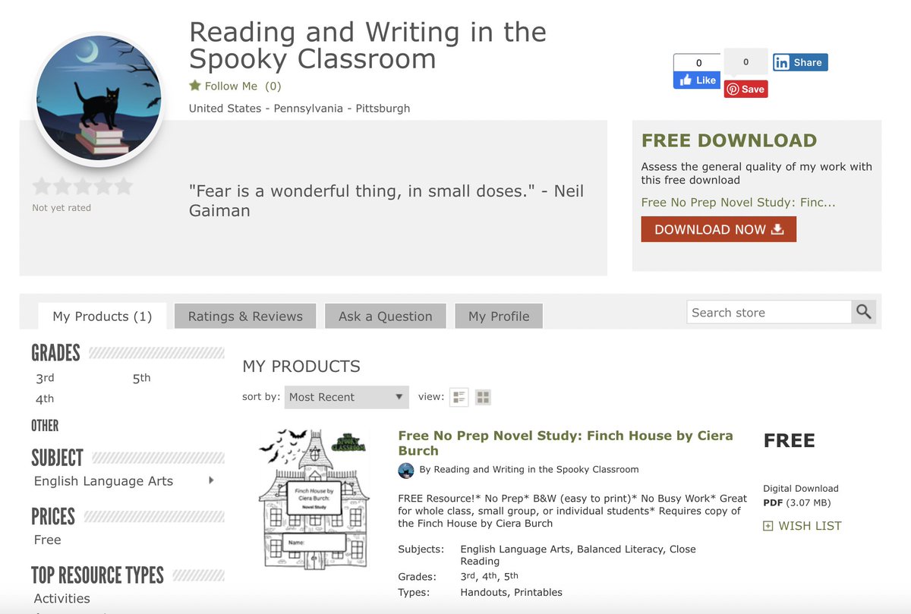Select the 3rd grade filter
Image resolution: width=911 pixels, height=614 pixels.
tap(44, 377)
